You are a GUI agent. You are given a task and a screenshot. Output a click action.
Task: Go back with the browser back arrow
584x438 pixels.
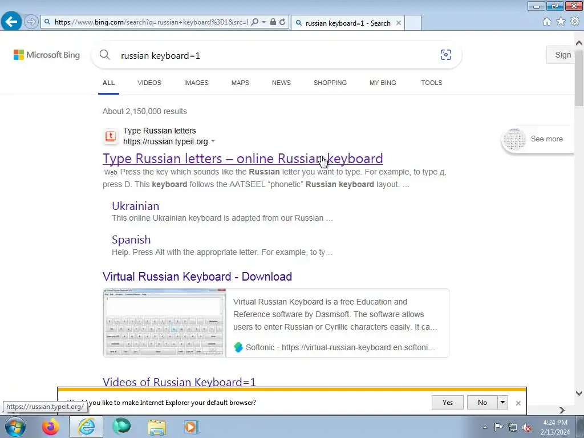coord(11,22)
